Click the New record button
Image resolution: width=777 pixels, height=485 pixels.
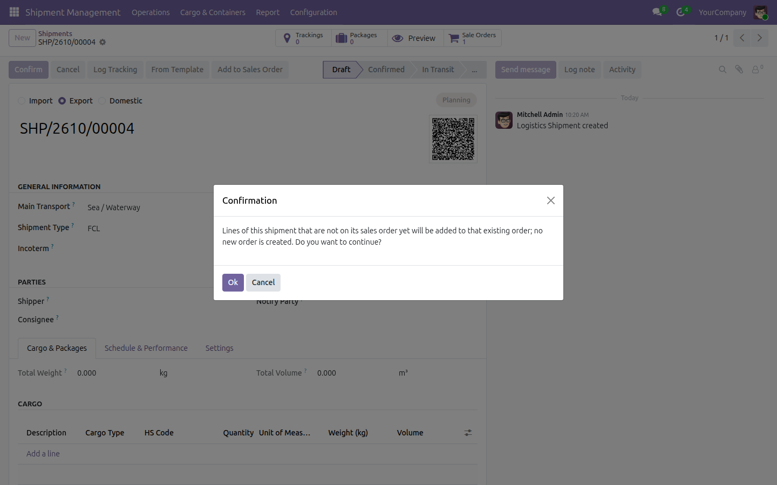22,38
